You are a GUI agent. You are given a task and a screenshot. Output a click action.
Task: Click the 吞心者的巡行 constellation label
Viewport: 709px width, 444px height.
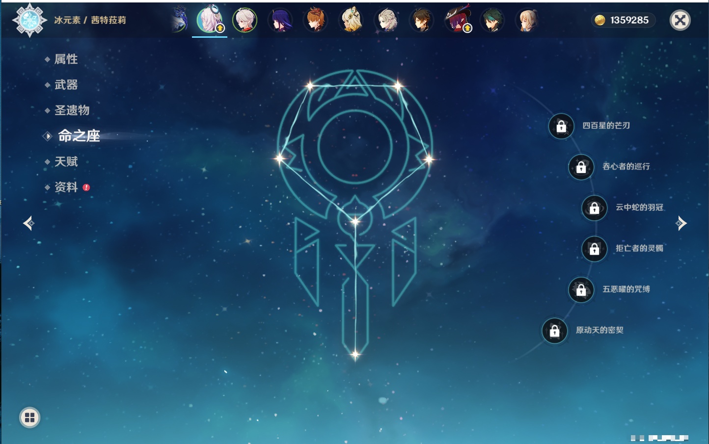coord(626,166)
